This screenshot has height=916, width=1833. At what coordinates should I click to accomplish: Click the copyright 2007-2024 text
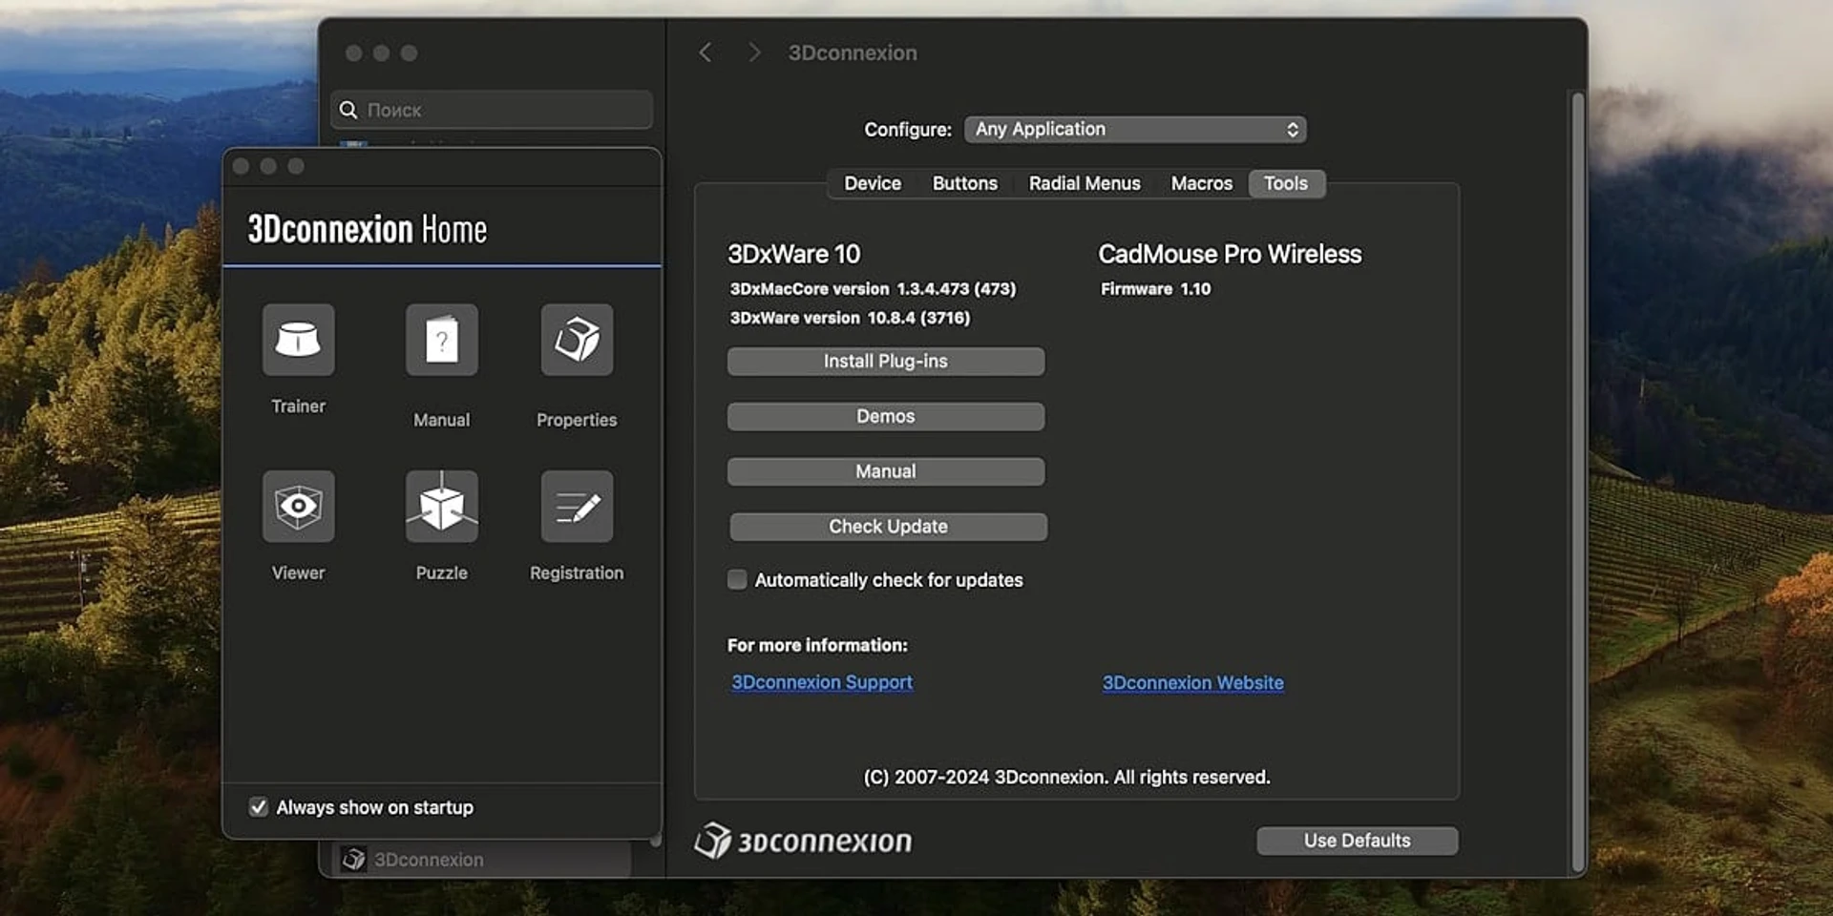point(1066,777)
